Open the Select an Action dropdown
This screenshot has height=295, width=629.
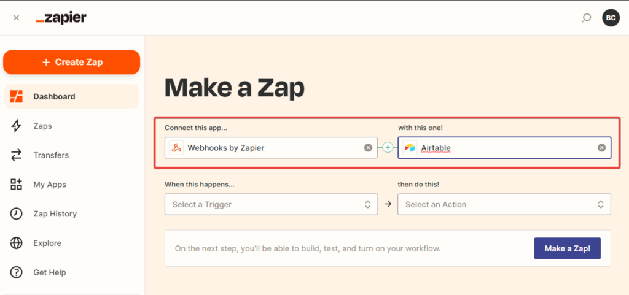(504, 205)
